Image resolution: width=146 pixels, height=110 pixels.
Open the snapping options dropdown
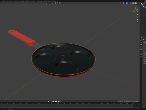[x=57, y=3]
